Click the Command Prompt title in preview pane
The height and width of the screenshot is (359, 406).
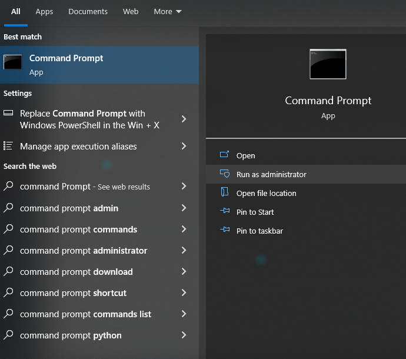coord(328,101)
